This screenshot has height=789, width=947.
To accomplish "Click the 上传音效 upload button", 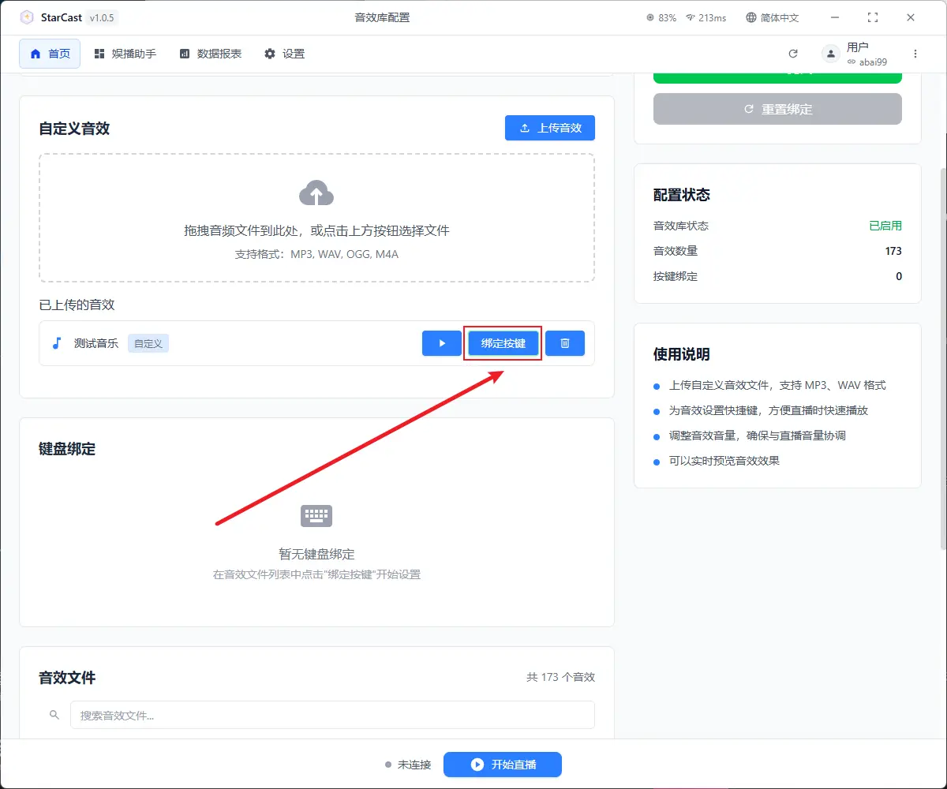I will point(550,128).
